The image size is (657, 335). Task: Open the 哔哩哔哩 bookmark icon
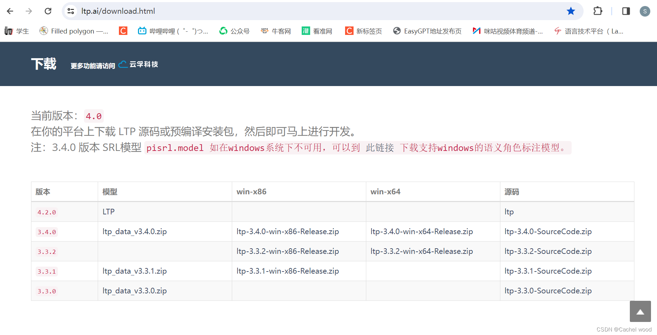pyautogui.click(x=142, y=31)
